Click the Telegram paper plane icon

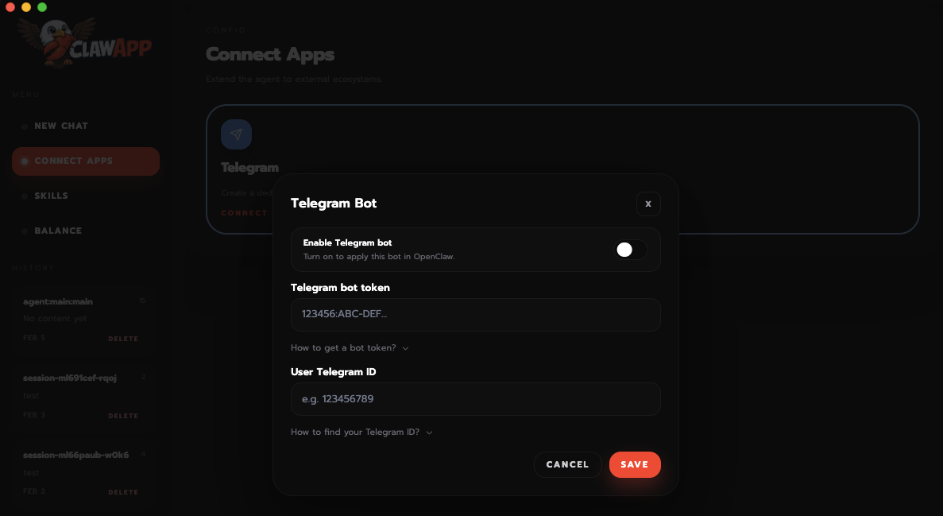pyautogui.click(x=237, y=134)
